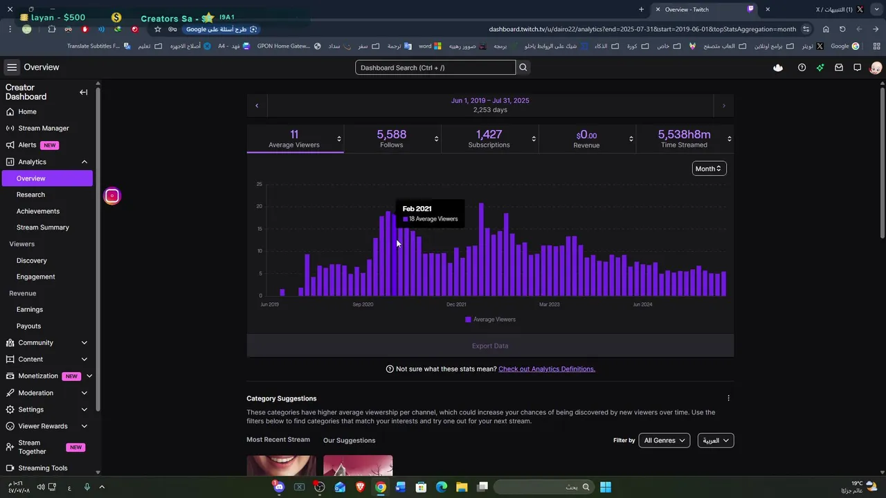Focus the Dashboard Search input field

[435, 68]
